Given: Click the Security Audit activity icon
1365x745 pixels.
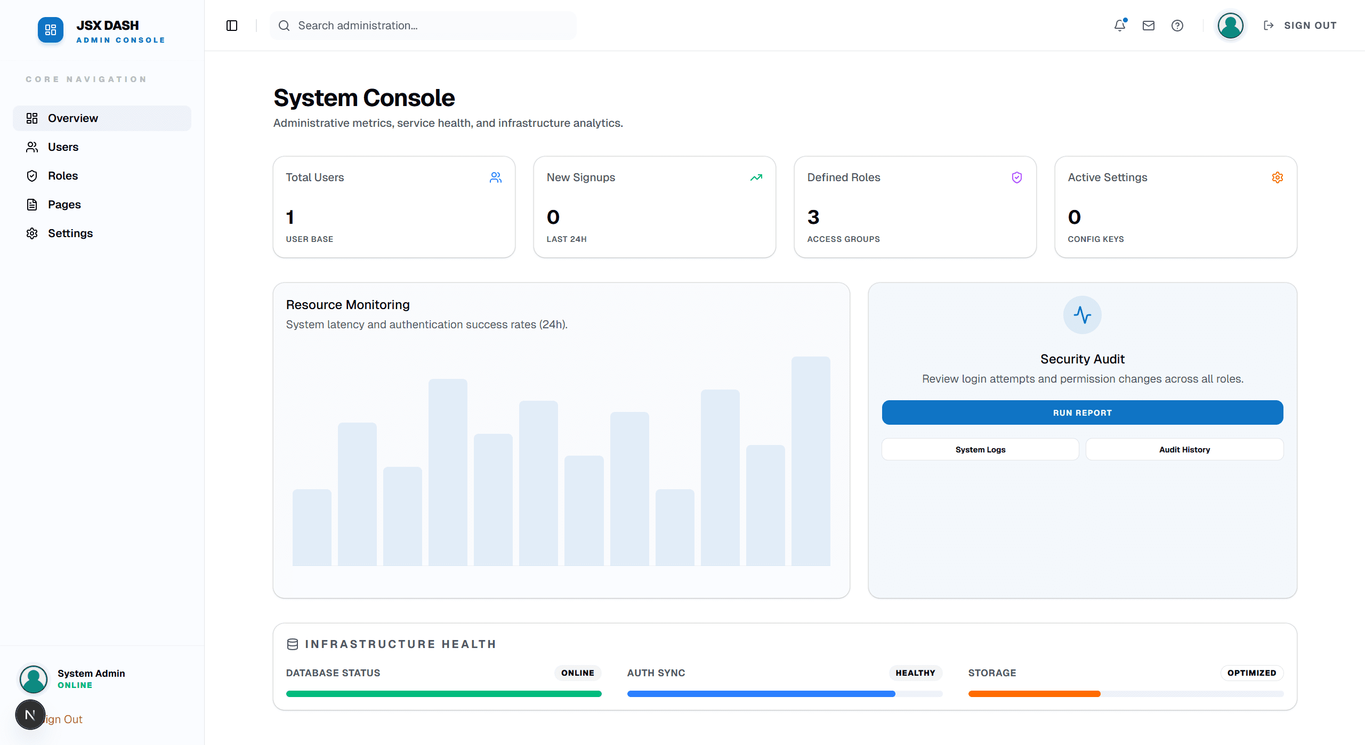Looking at the screenshot, I should coord(1083,315).
